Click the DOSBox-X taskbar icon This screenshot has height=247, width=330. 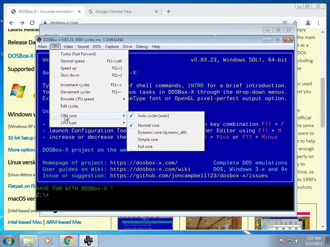click(x=88, y=241)
